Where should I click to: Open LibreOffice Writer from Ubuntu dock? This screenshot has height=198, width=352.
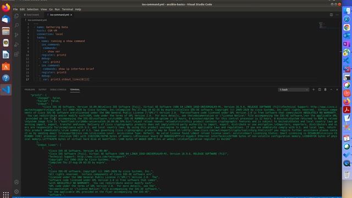6,54
